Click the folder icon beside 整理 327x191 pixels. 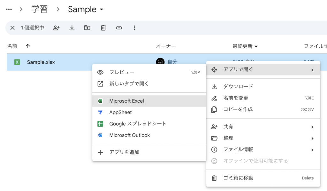pyautogui.click(x=214, y=138)
